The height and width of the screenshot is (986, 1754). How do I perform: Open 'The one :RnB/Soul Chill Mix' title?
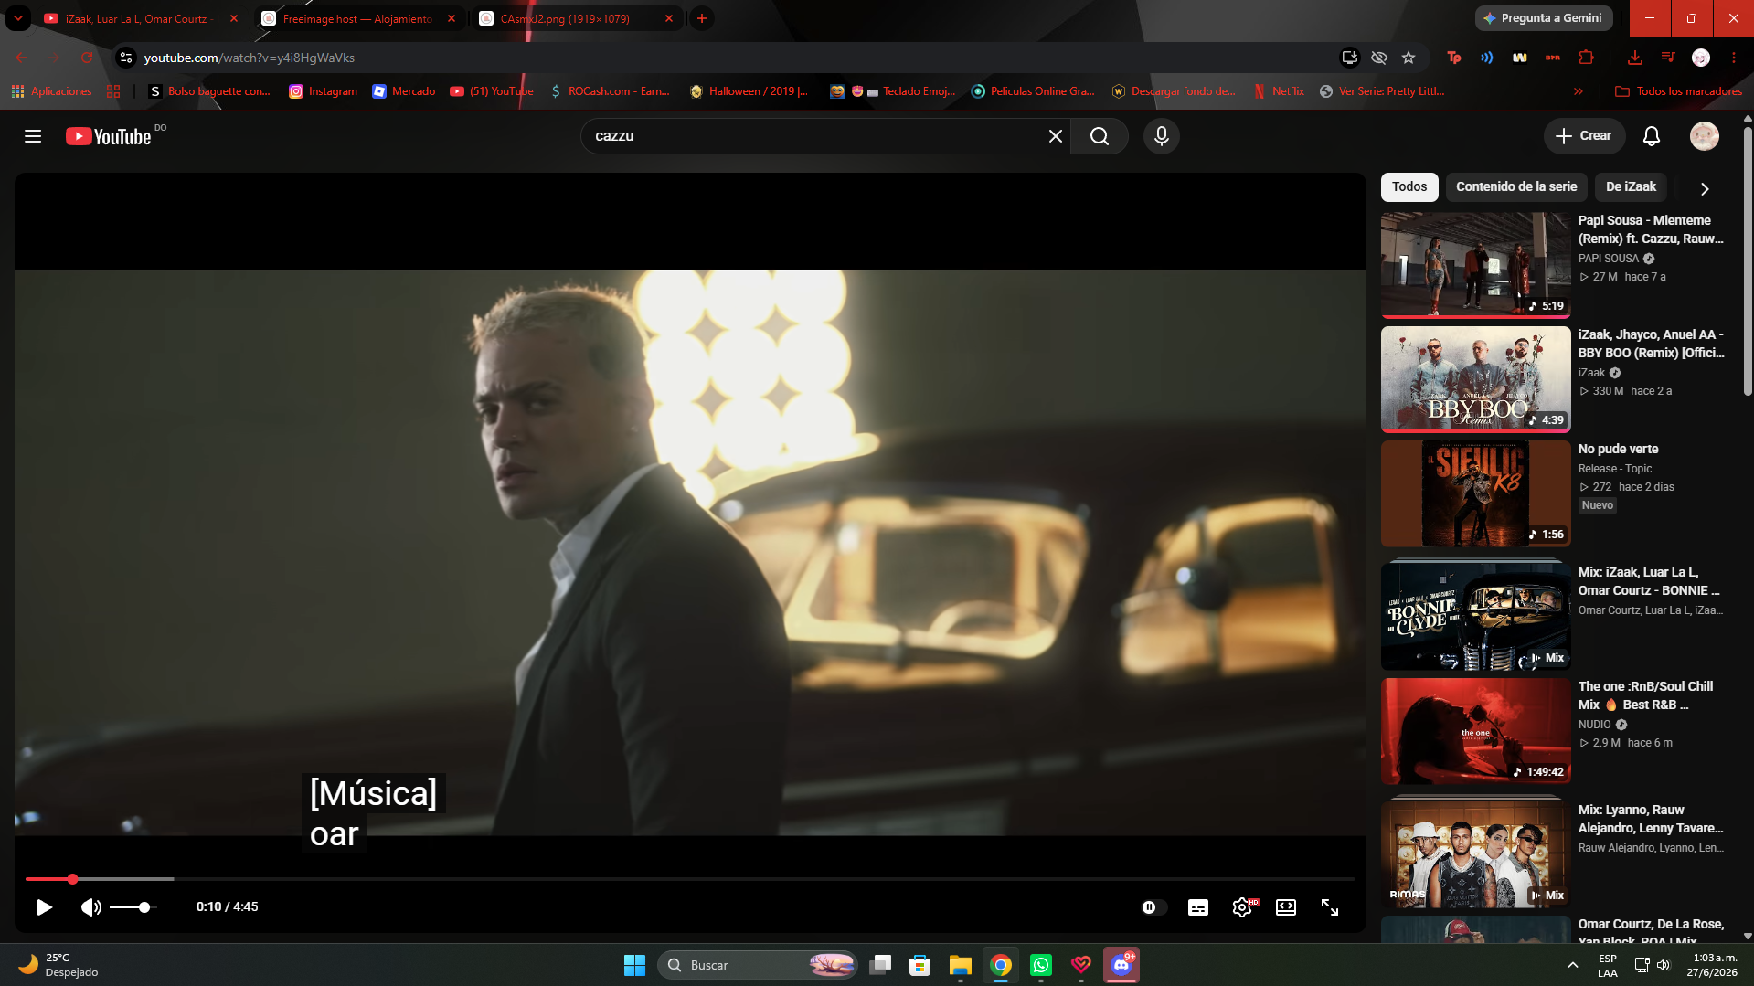pyautogui.click(x=1645, y=695)
